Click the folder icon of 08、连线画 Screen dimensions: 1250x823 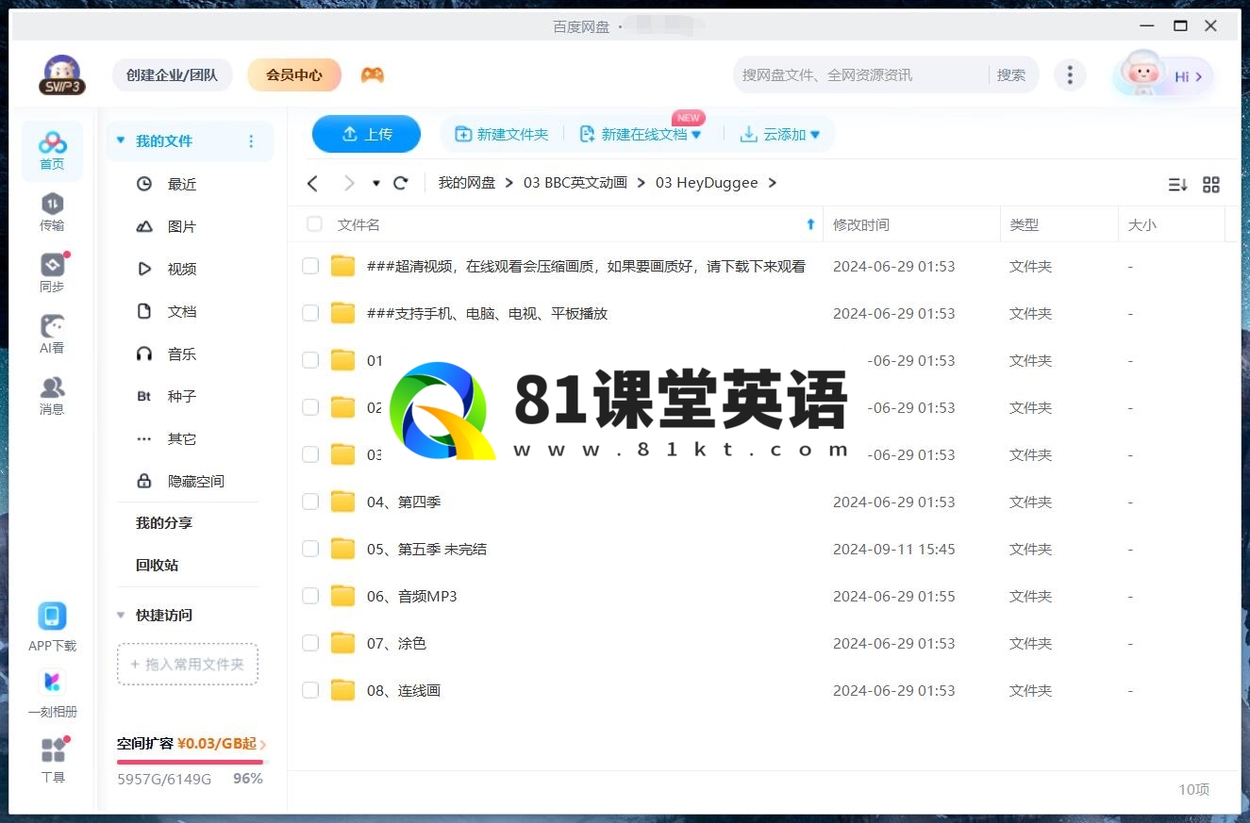pos(342,690)
